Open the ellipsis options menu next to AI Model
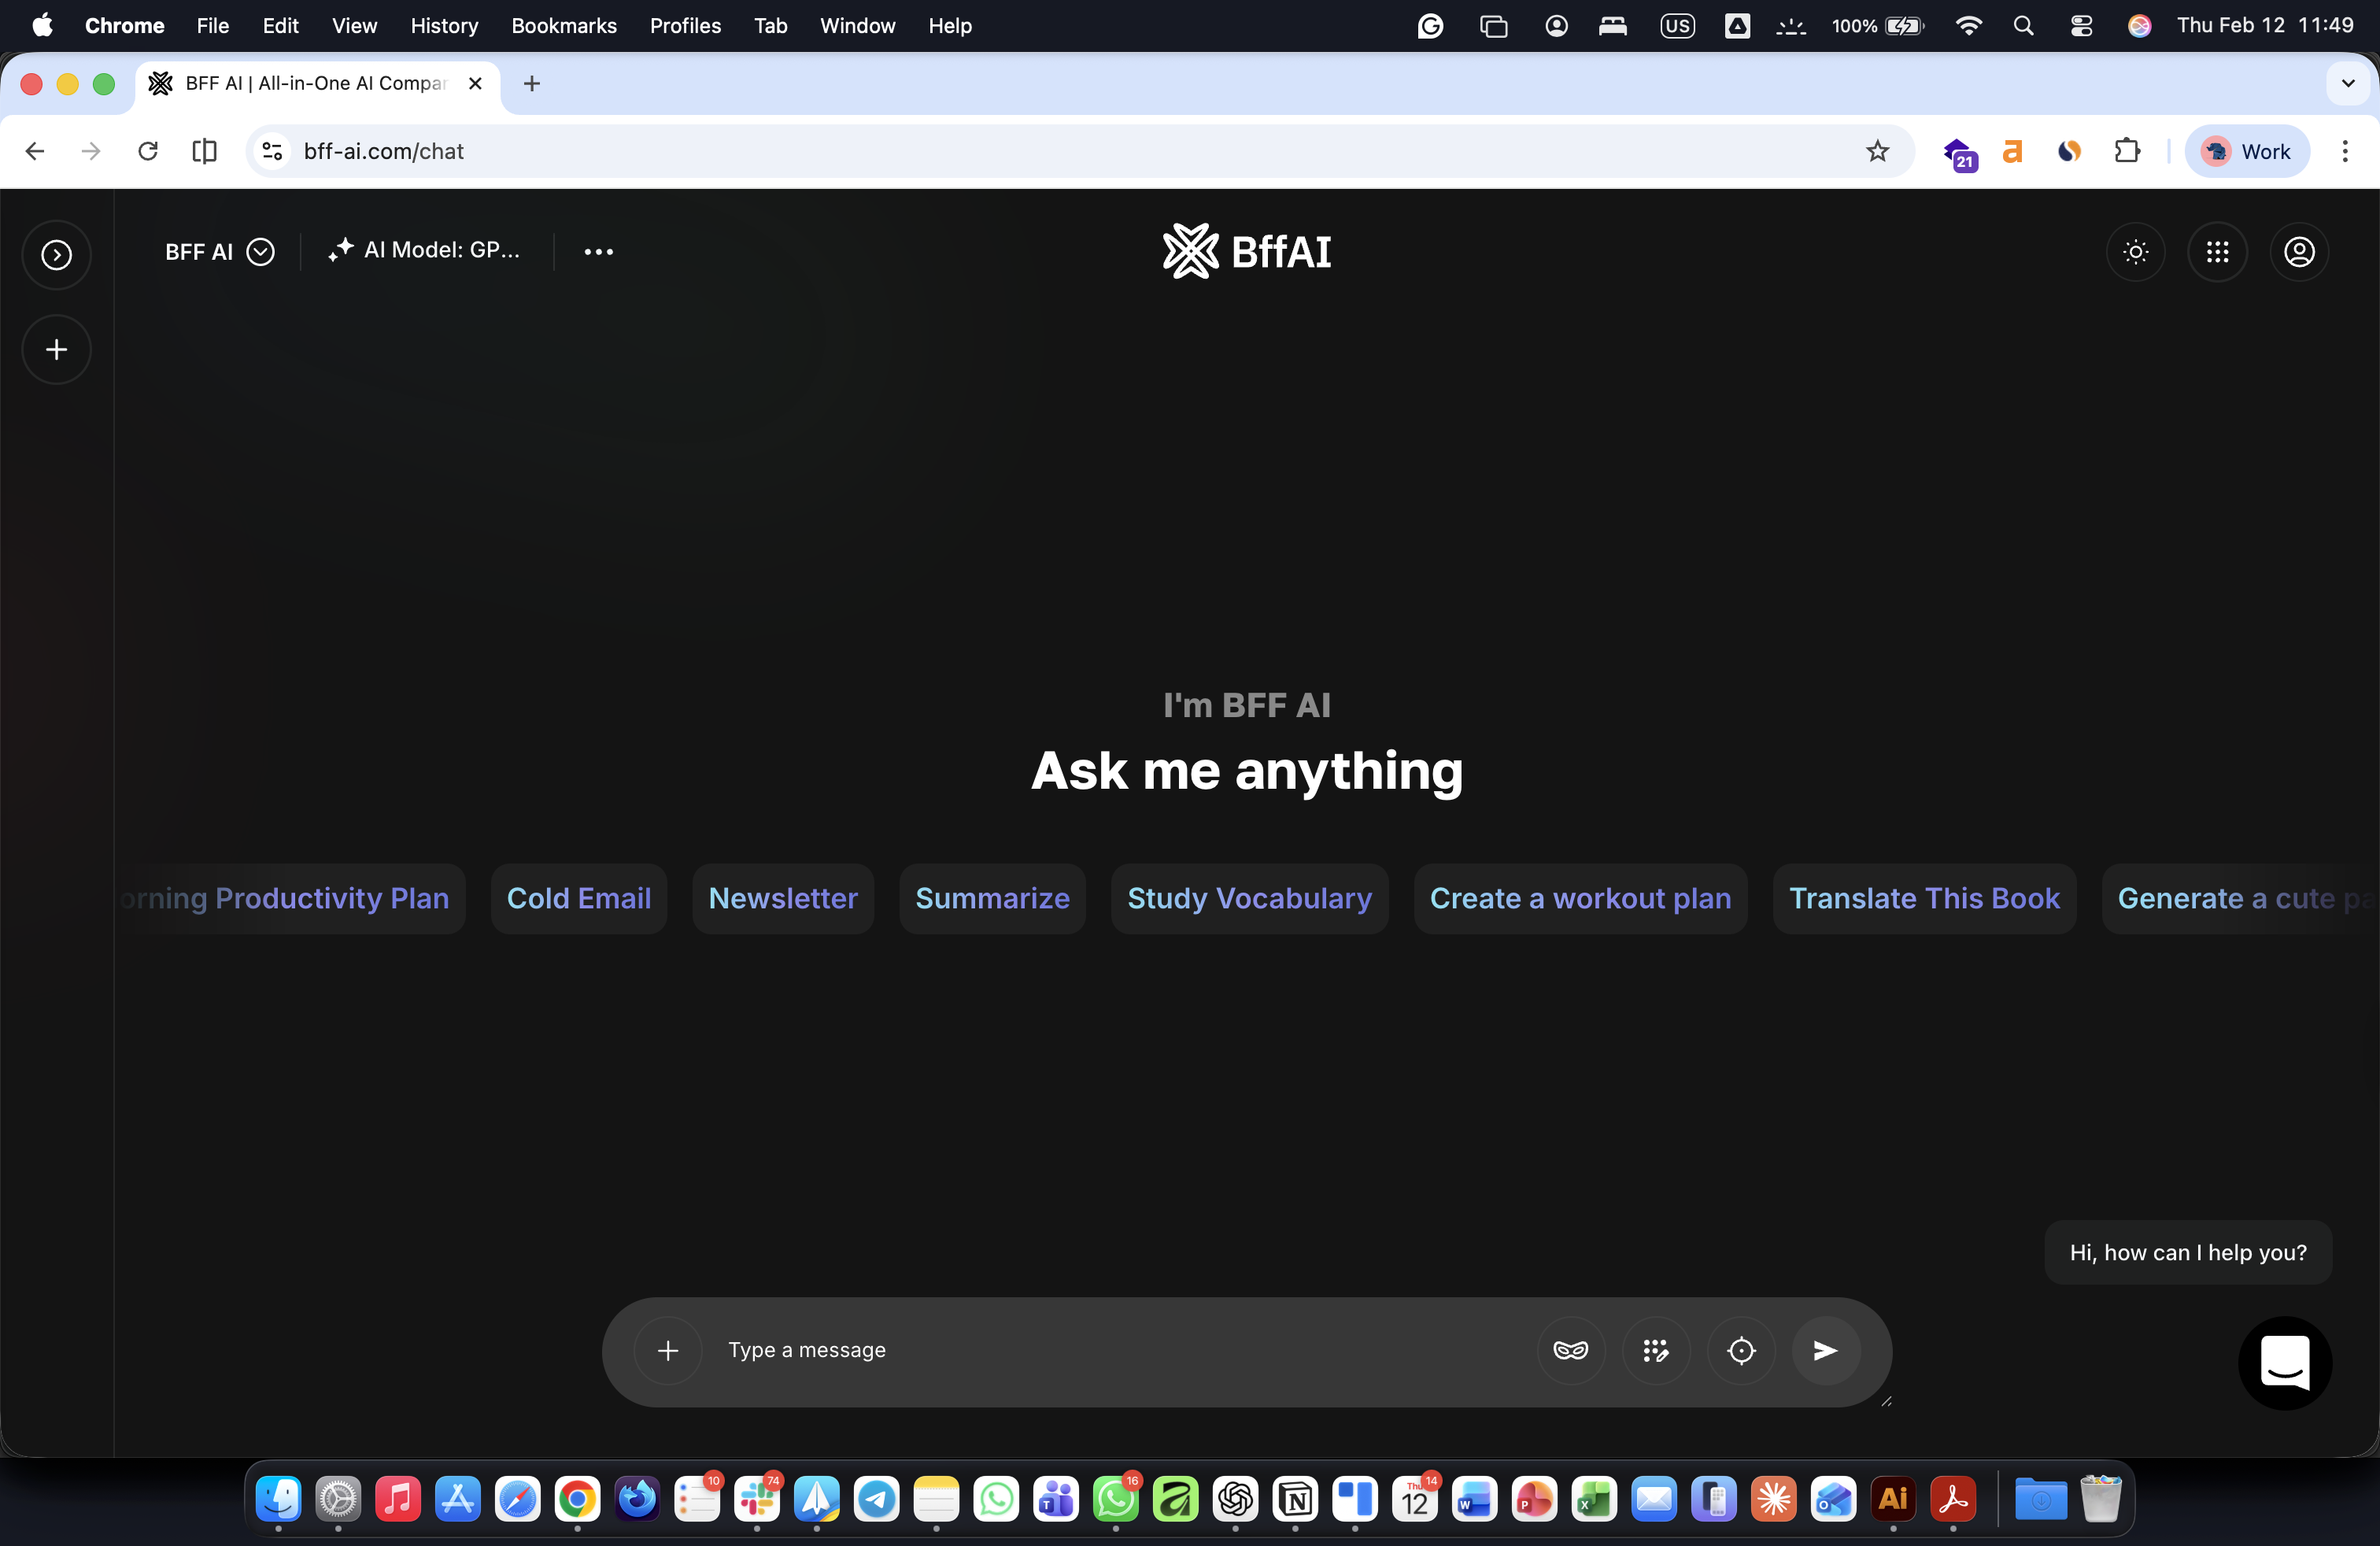The image size is (2380, 1546). click(x=598, y=252)
